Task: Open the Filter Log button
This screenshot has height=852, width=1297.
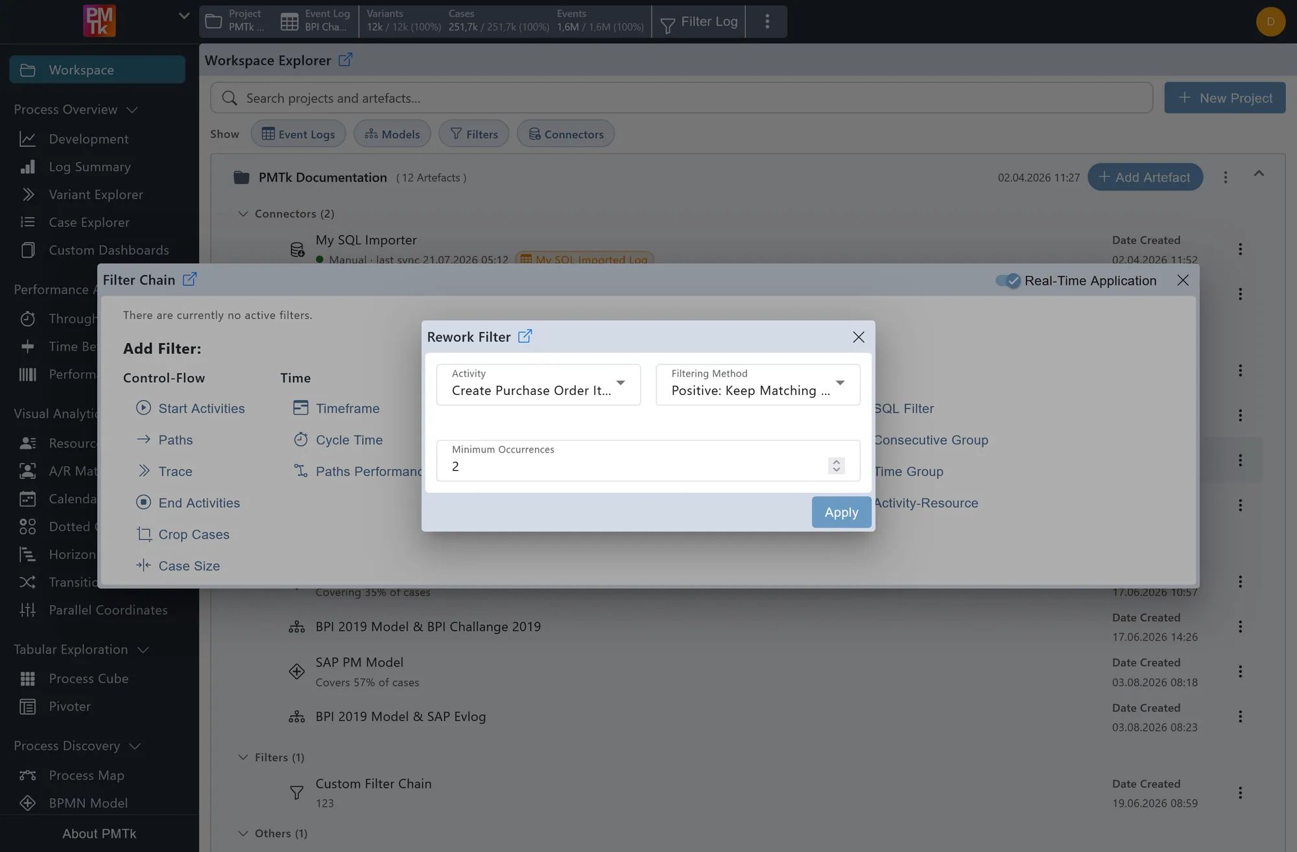Action: pyautogui.click(x=698, y=21)
